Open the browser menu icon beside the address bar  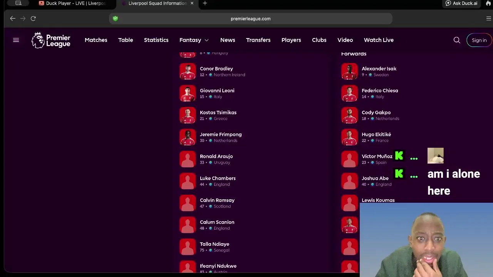point(488,18)
